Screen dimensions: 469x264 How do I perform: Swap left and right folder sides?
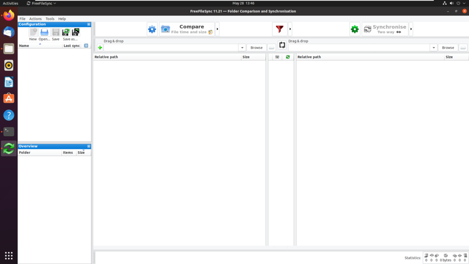tap(282, 45)
